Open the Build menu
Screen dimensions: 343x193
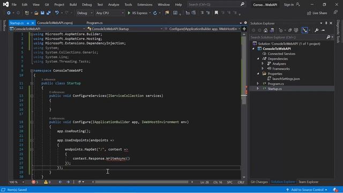[x=73, y=5]
